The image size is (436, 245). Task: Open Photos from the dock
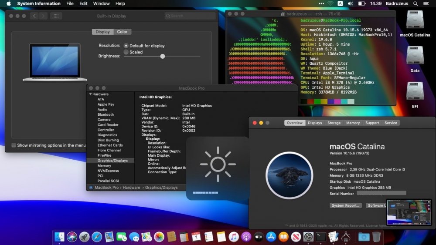click(159, 237)
